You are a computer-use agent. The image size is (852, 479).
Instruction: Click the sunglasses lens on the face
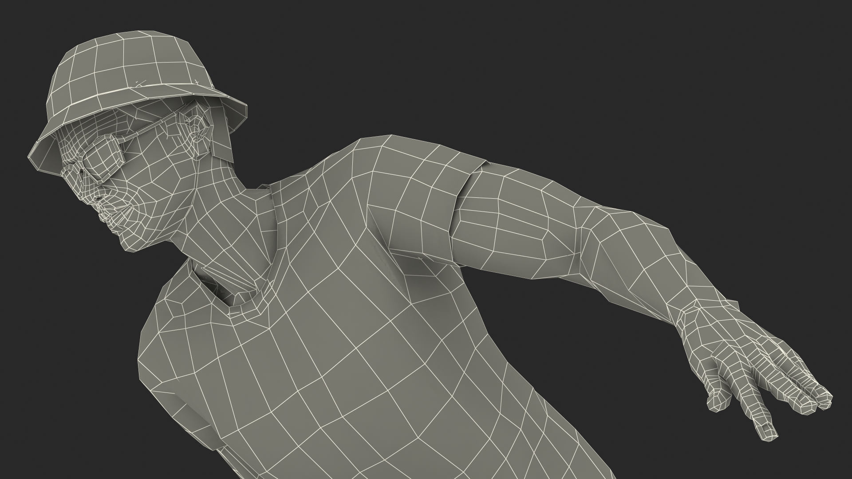[105, 158]
